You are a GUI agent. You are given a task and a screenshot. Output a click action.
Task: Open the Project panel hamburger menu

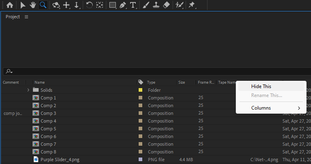pyautogui.click(x=26, y=17)
